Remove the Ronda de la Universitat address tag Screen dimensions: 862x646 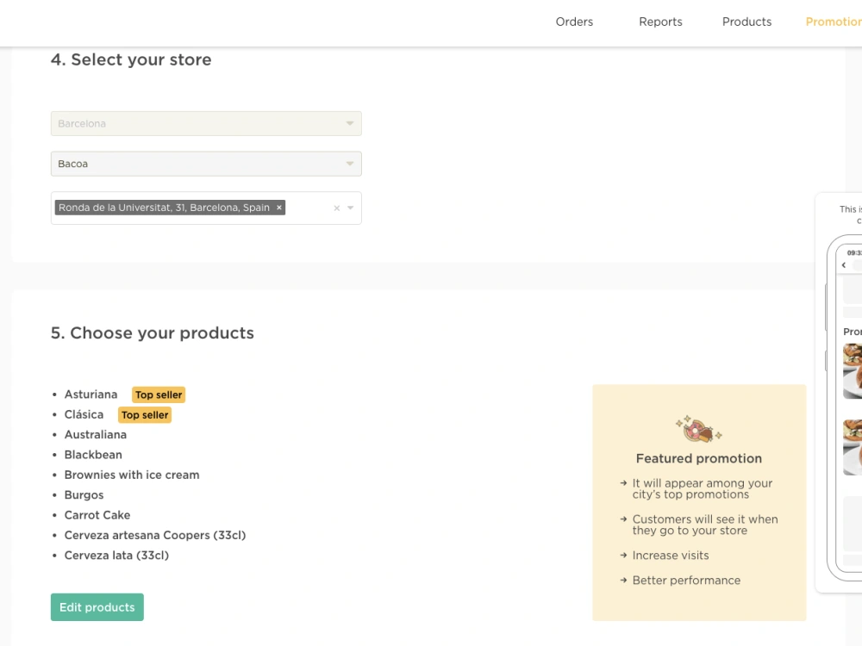click(x=279, y=208)
